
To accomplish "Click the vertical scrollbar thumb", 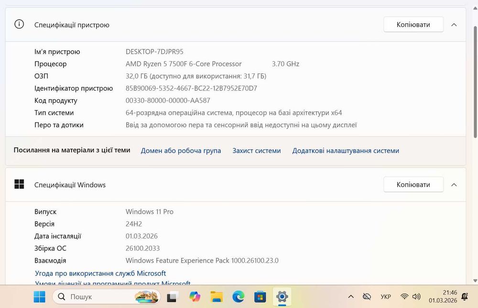I will 475,82.
